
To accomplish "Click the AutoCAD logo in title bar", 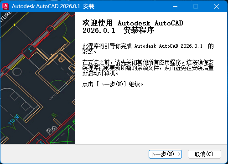I will coord(5,6).
